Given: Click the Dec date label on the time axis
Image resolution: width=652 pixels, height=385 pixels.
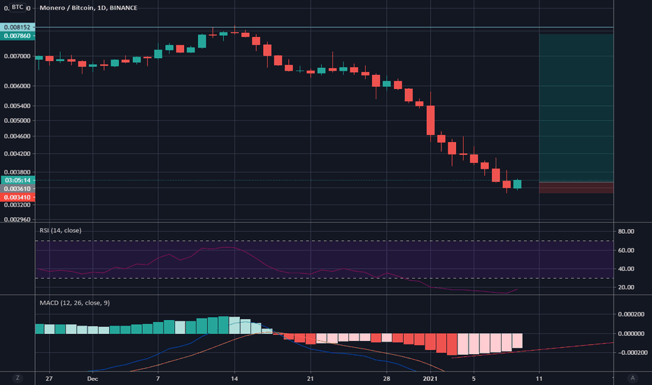Looking at the screenshot, I should click(x=92, y=378).
